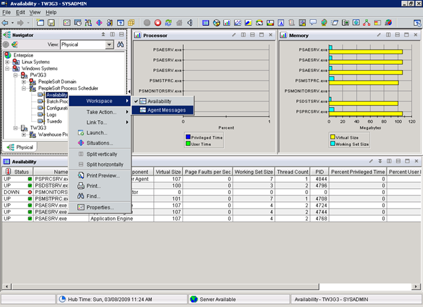Choose Situations... in the context menu
423x307 pixels.
pyautogui.click(x=100, y=143)
